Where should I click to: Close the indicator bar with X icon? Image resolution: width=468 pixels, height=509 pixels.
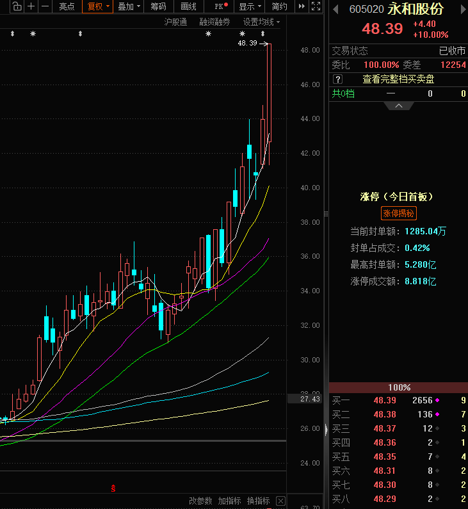pyautogui.click(x=280, y=501)
